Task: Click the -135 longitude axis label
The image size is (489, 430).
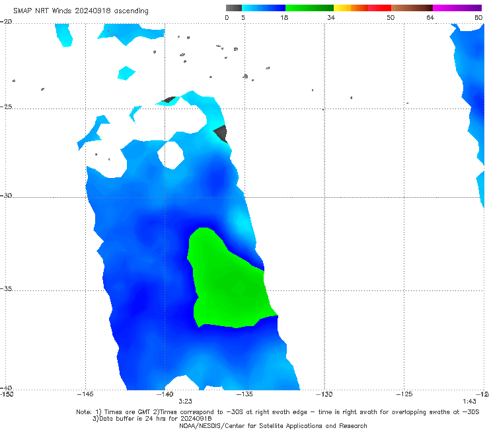Action: (x=244, y=394)
